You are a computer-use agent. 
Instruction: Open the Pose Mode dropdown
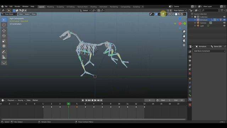[9, 14]
